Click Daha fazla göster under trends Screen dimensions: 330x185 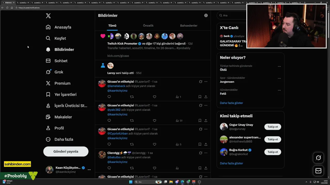(x=231, y=103)
